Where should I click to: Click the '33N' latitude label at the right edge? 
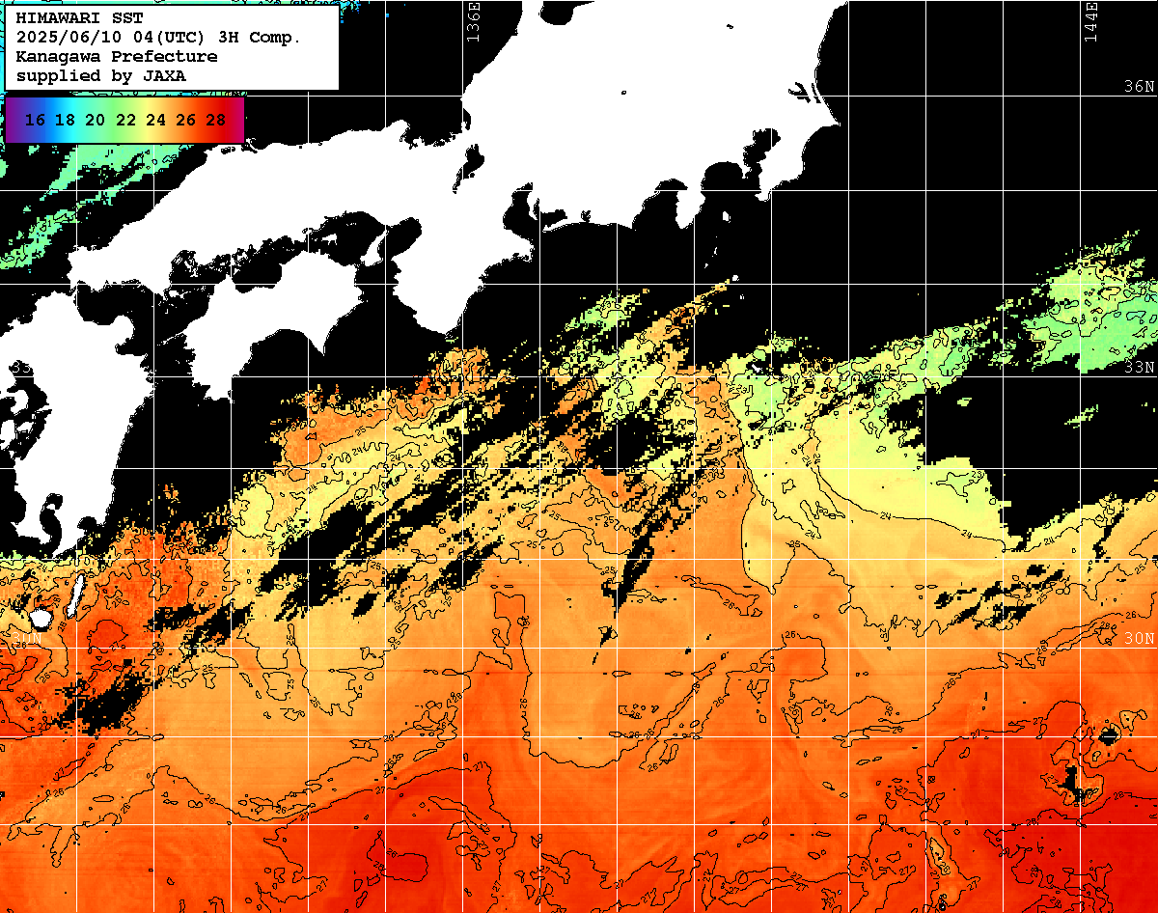1140,368
